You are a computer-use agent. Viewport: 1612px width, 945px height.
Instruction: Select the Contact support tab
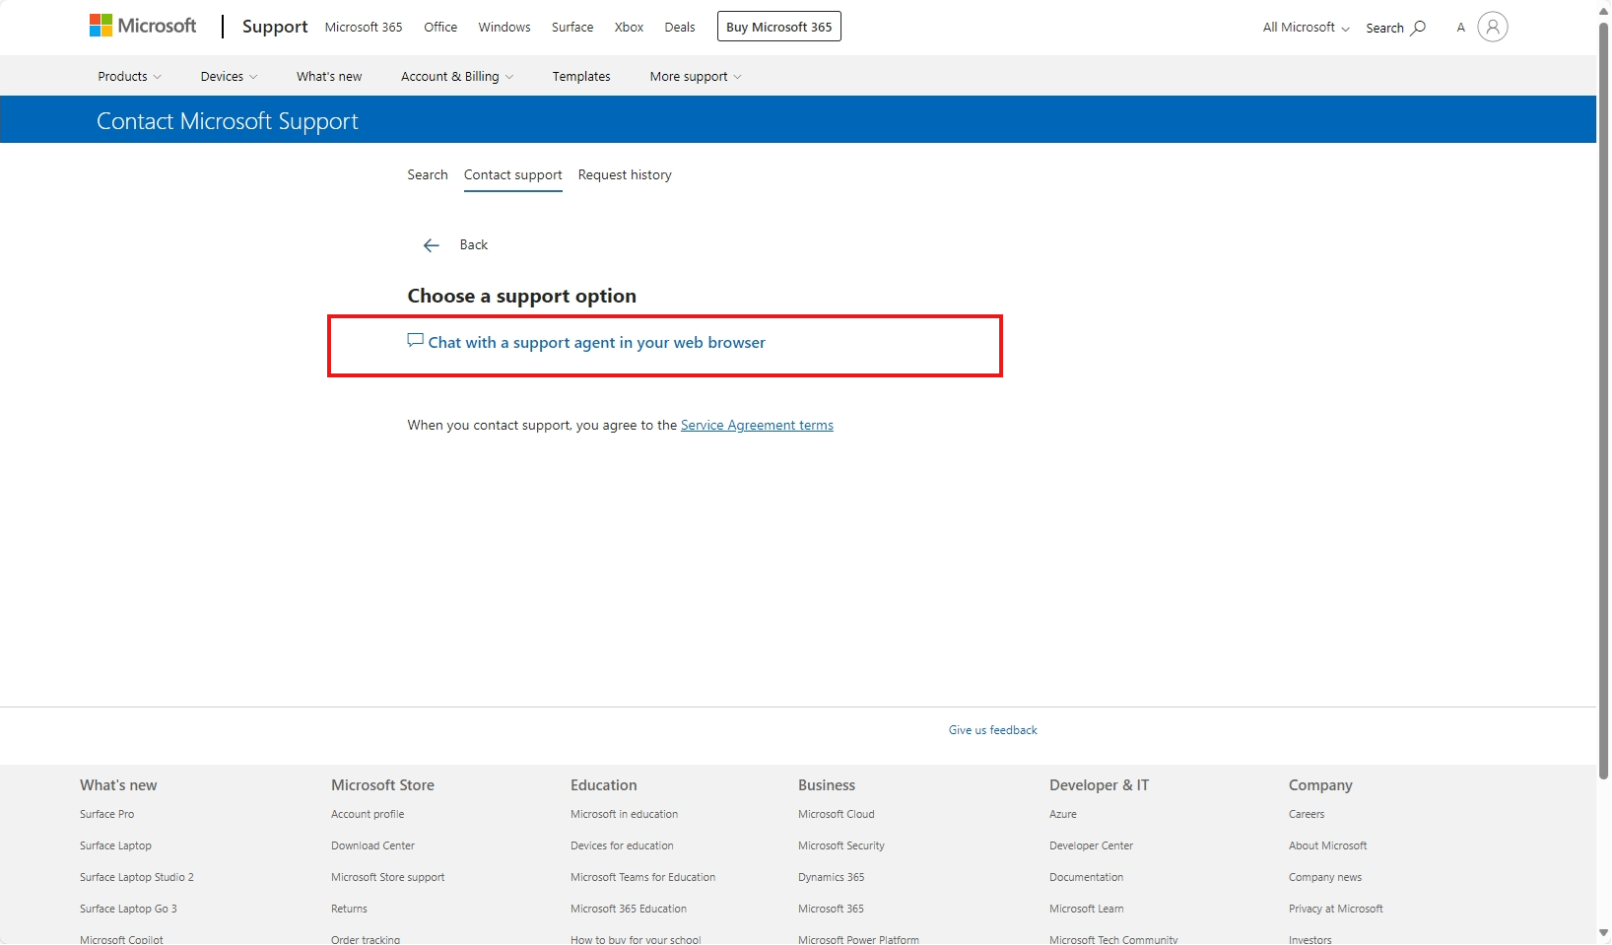[513, 175]
